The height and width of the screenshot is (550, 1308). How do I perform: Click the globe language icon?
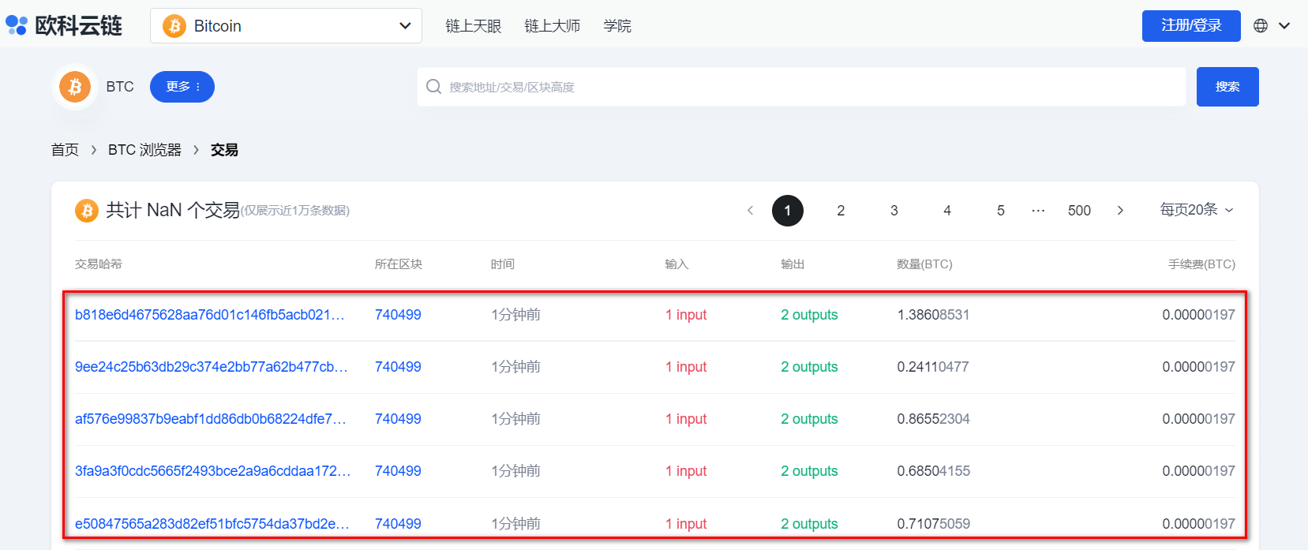pyautogui.click(x=1261, y=26)
